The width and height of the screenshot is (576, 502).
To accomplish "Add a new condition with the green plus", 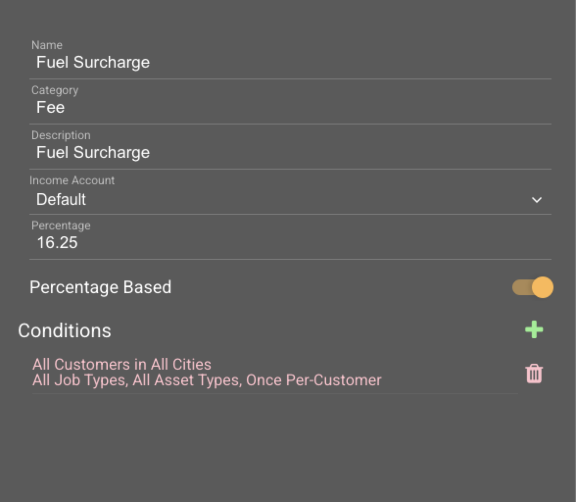I will pos(534,330).
